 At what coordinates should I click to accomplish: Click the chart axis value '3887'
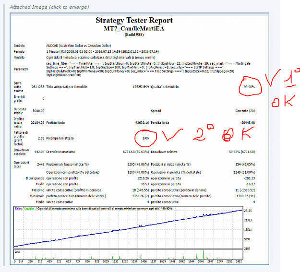pyautogui.click(x=247, y=248)
